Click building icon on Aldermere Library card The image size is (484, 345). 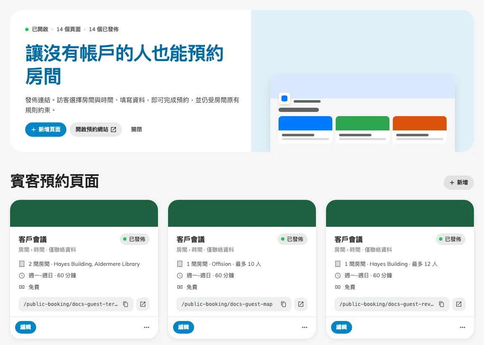click(x=22, y=264)
